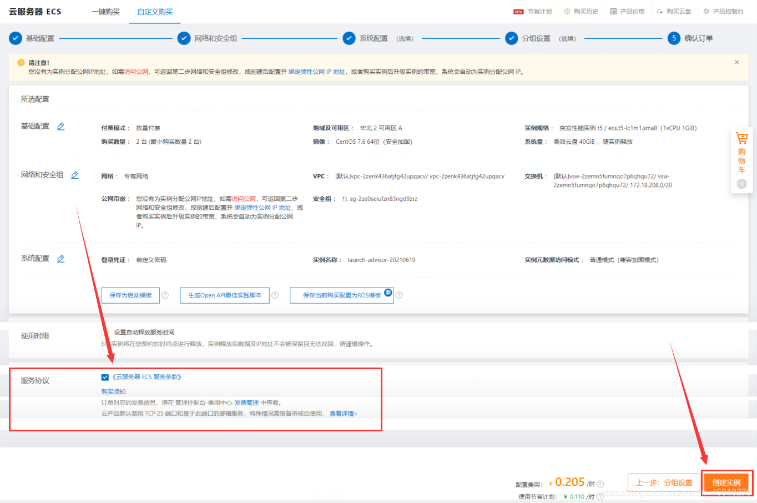Image resolution: width=757 pixels, height=503 pixels.
Task: Click 绑定弹性公网 IP 地址 link in banner
Action: (x=317, y=72)
